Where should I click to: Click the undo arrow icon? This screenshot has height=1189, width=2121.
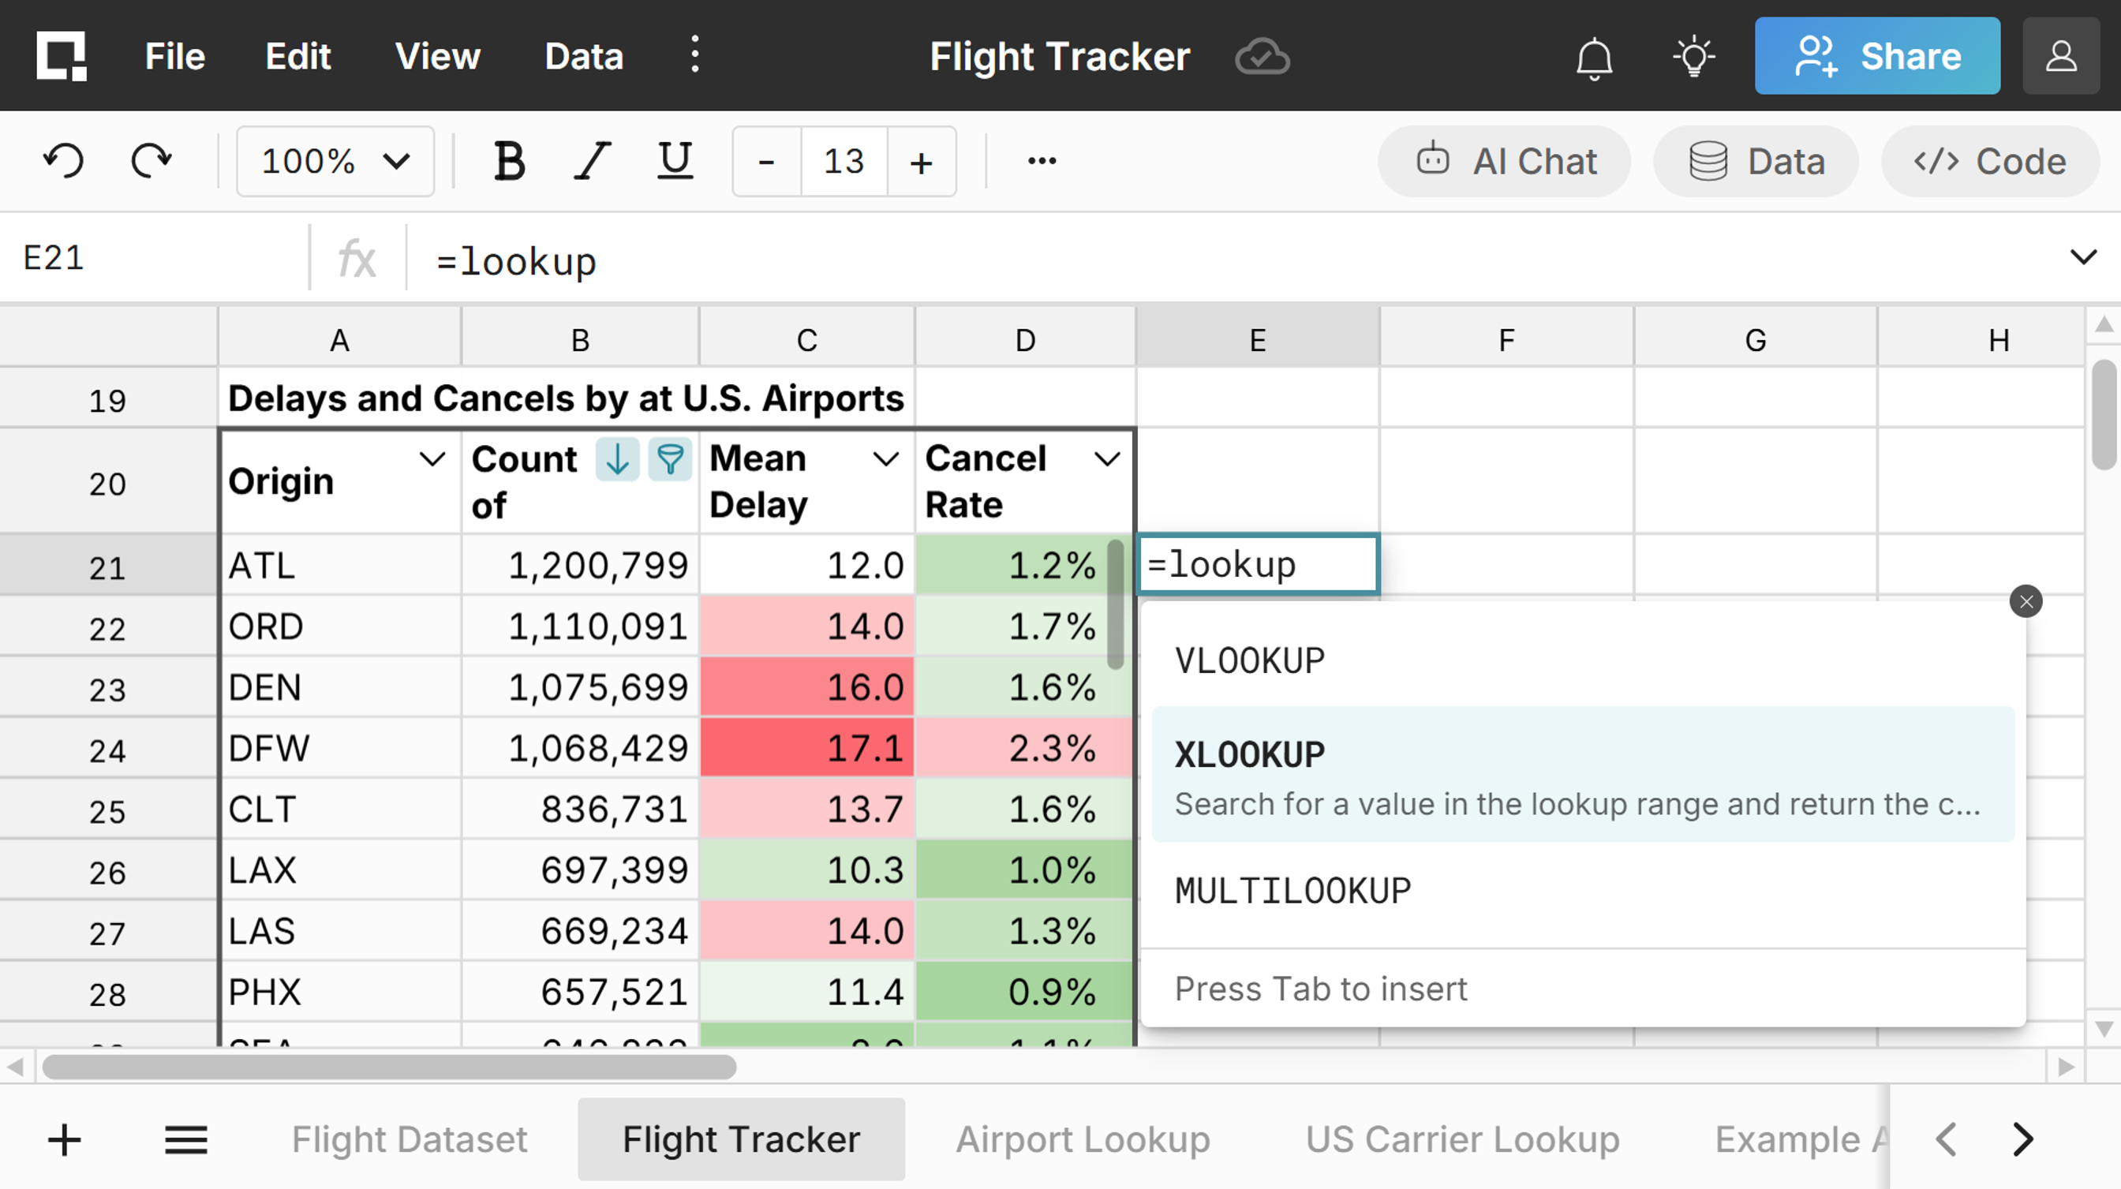pyautogui.click(x=63, y=161)
